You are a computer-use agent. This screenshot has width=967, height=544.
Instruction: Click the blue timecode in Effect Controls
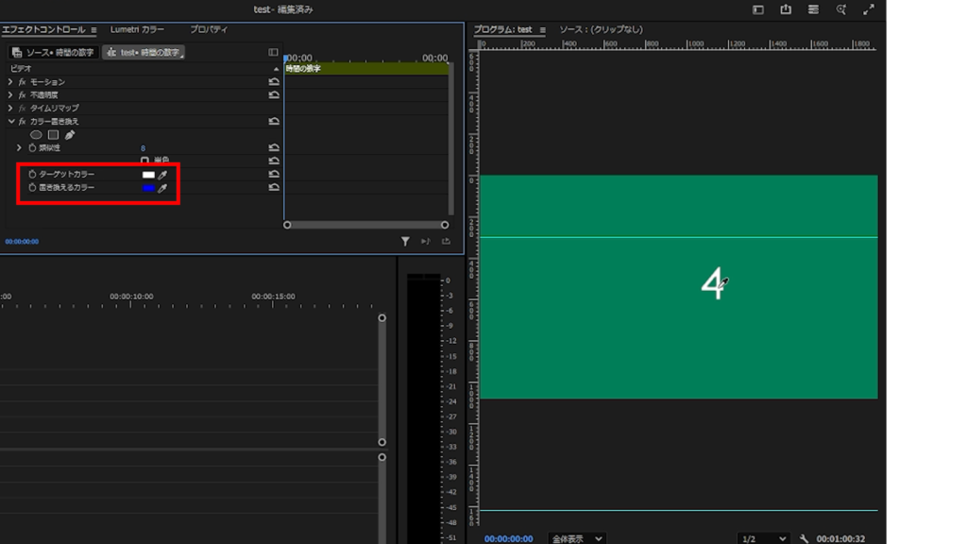[23, 242]
